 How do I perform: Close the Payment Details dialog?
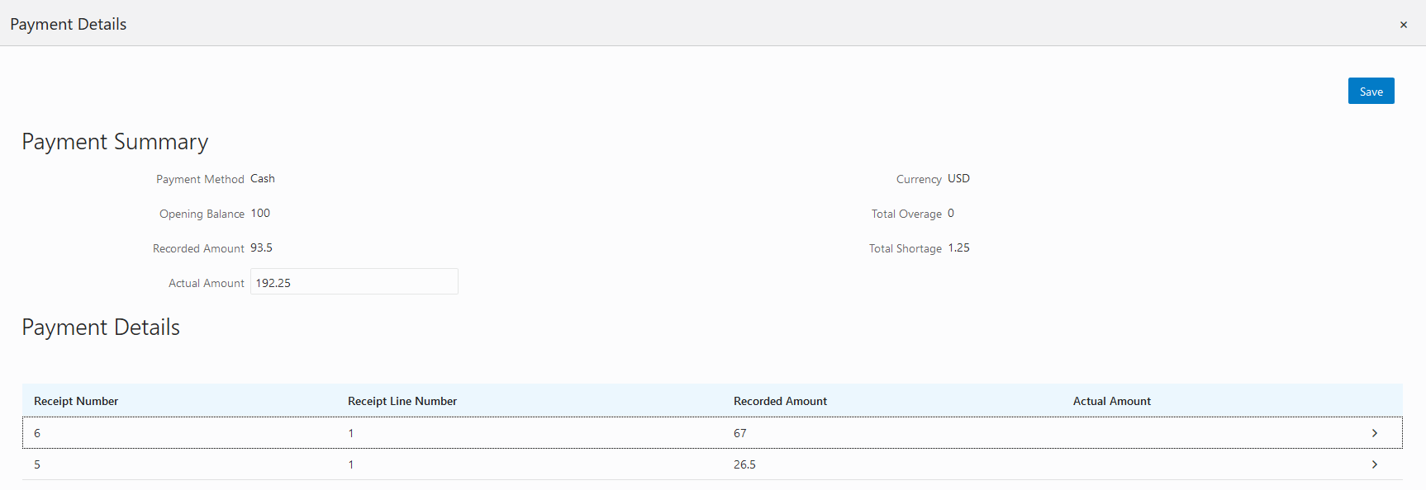pos(1403,25)
